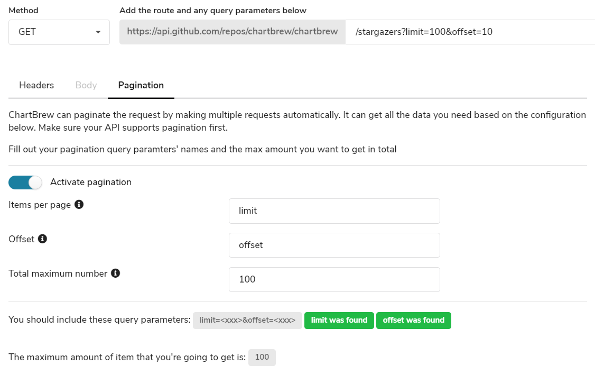Click the gray maximum amount 100 badge
Viewport: 595px width, 374px height.
pyautogui.click(x=262, y=357)
